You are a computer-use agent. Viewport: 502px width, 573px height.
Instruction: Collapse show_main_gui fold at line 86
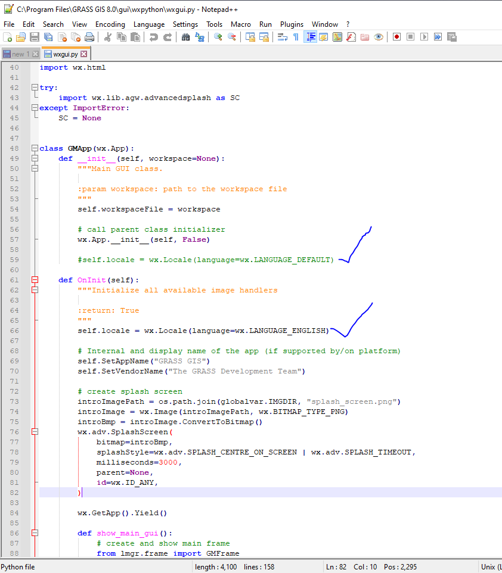[x=35, y=533]
